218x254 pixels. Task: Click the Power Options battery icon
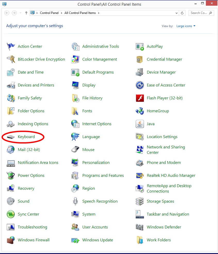[x=11, y=176]
